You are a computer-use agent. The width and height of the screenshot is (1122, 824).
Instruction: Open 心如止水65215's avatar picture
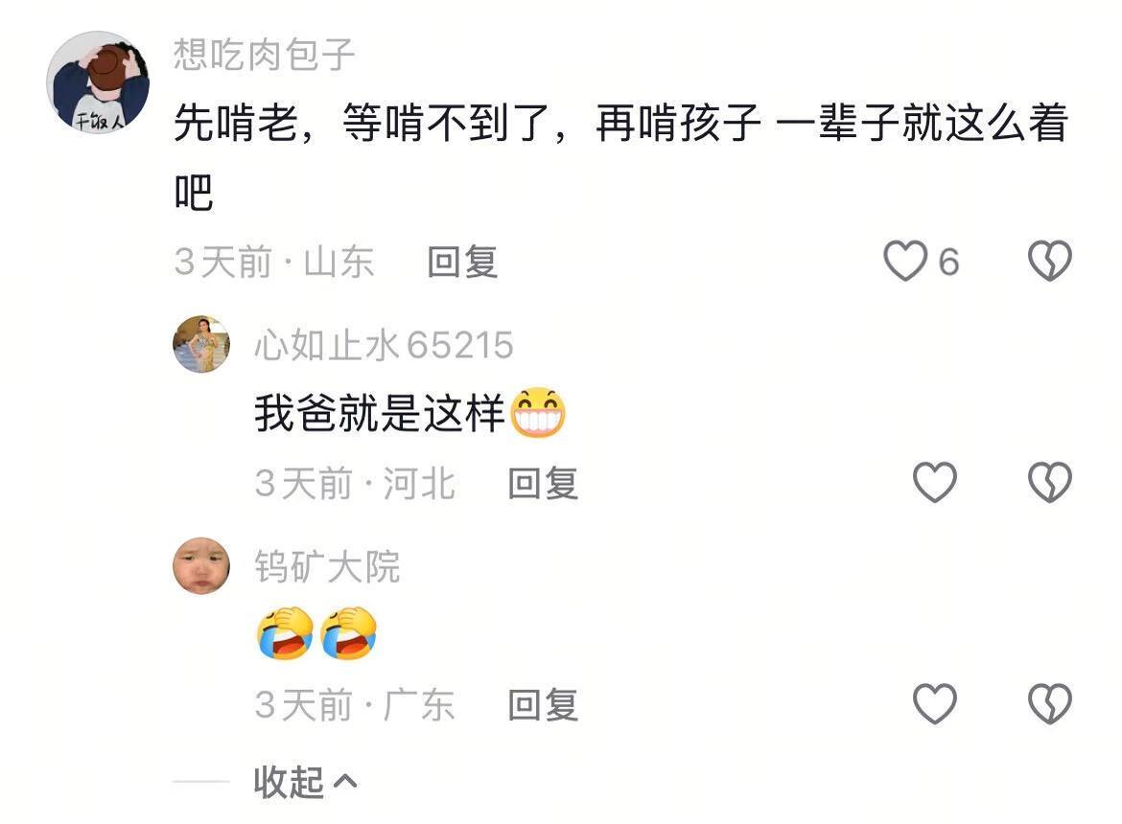(x=201, y=344)
